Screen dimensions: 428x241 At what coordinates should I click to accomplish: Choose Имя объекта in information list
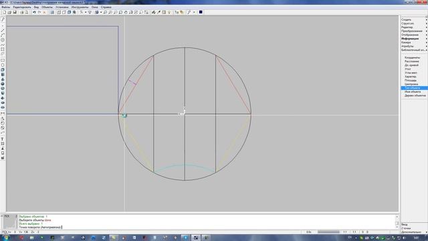click(x=413, y=92)
